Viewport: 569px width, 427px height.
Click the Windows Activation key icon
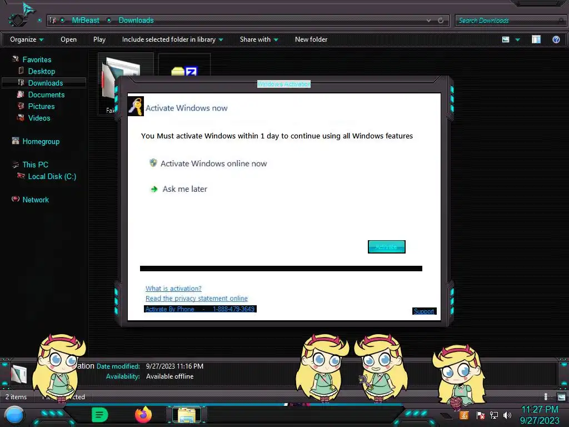coord(136,106)
